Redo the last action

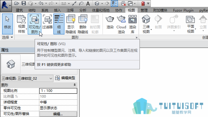[x=51, y=3]
